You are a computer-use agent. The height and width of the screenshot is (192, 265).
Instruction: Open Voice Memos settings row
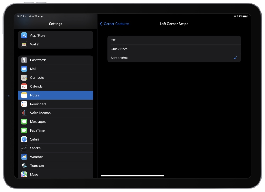click(56, 113)
